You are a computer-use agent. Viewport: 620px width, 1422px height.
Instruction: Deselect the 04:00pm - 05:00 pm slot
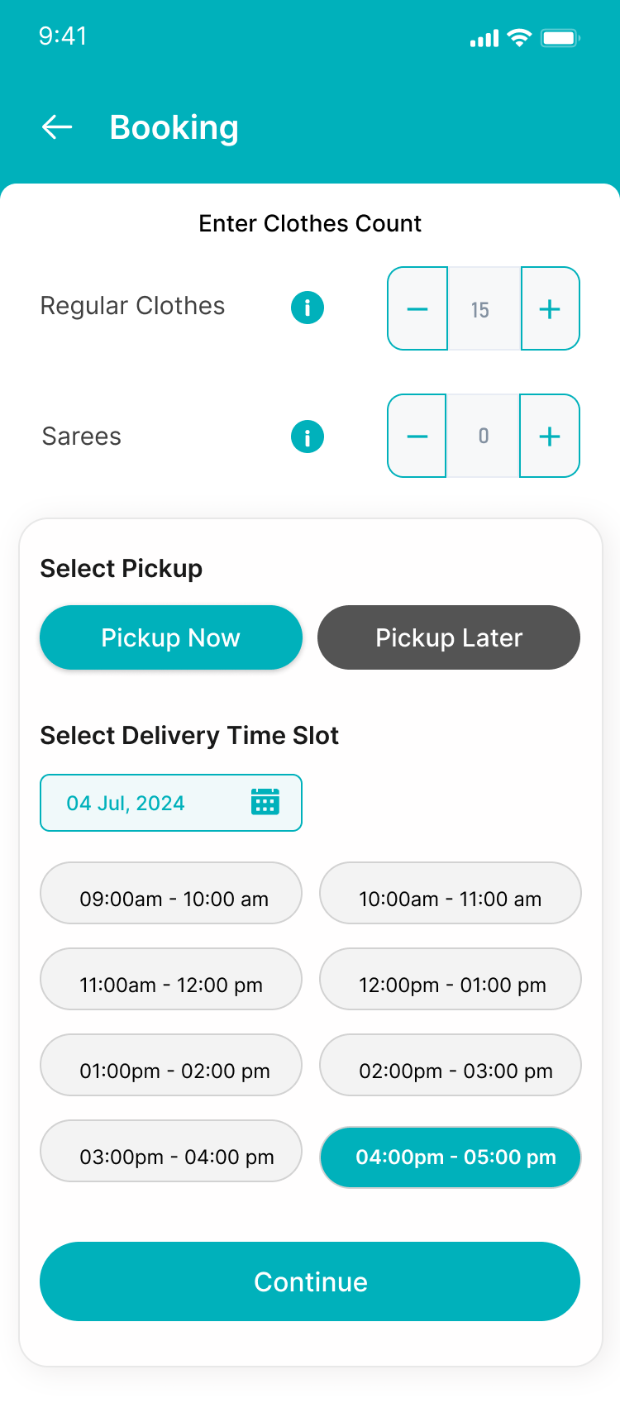(451, 1157)
